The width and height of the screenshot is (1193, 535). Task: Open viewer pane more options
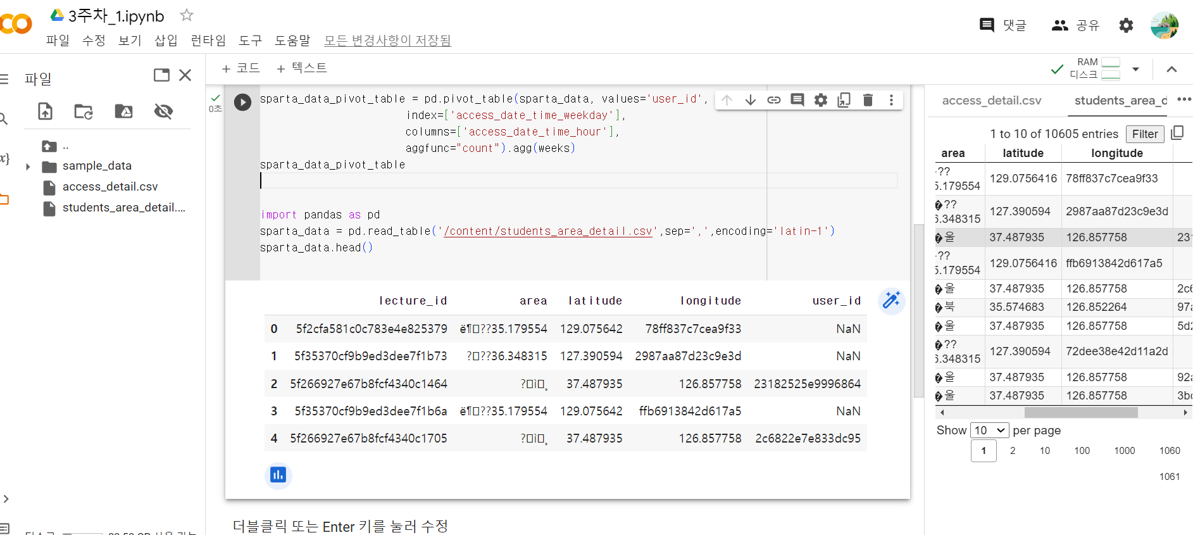(1184, 99)
